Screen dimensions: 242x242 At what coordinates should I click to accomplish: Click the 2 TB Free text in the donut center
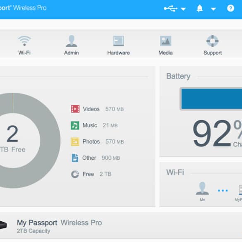click(13, 139)
